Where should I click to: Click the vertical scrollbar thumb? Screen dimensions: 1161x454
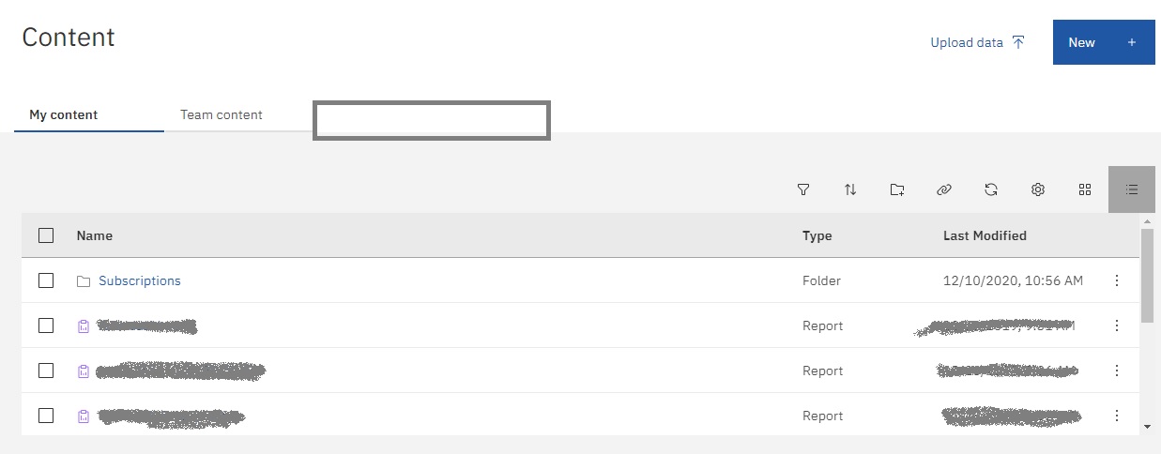click(1146, 274)
